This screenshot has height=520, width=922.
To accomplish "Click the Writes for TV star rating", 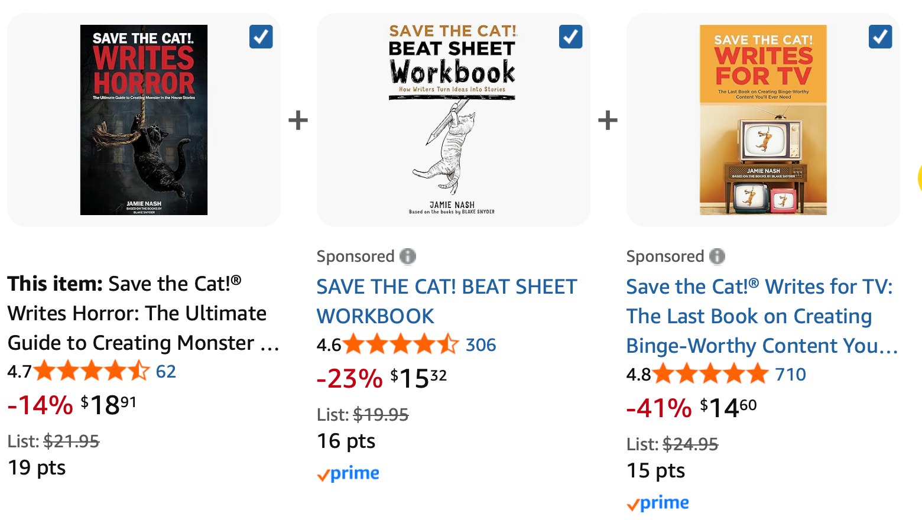I will point(710,375).
